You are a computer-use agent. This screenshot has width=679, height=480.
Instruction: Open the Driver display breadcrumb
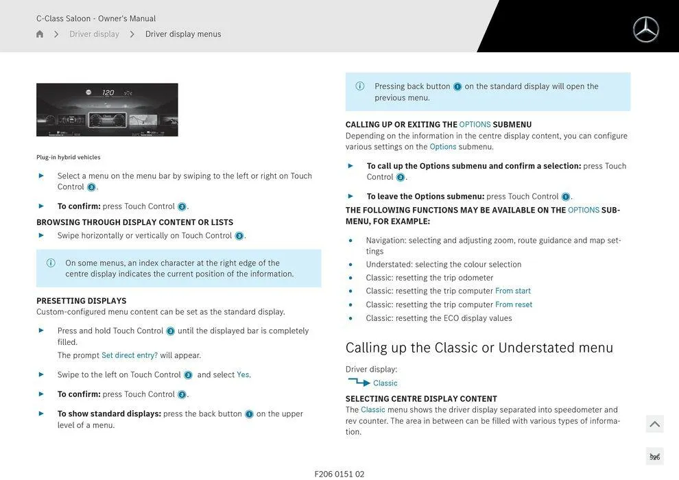coord(94,34)
